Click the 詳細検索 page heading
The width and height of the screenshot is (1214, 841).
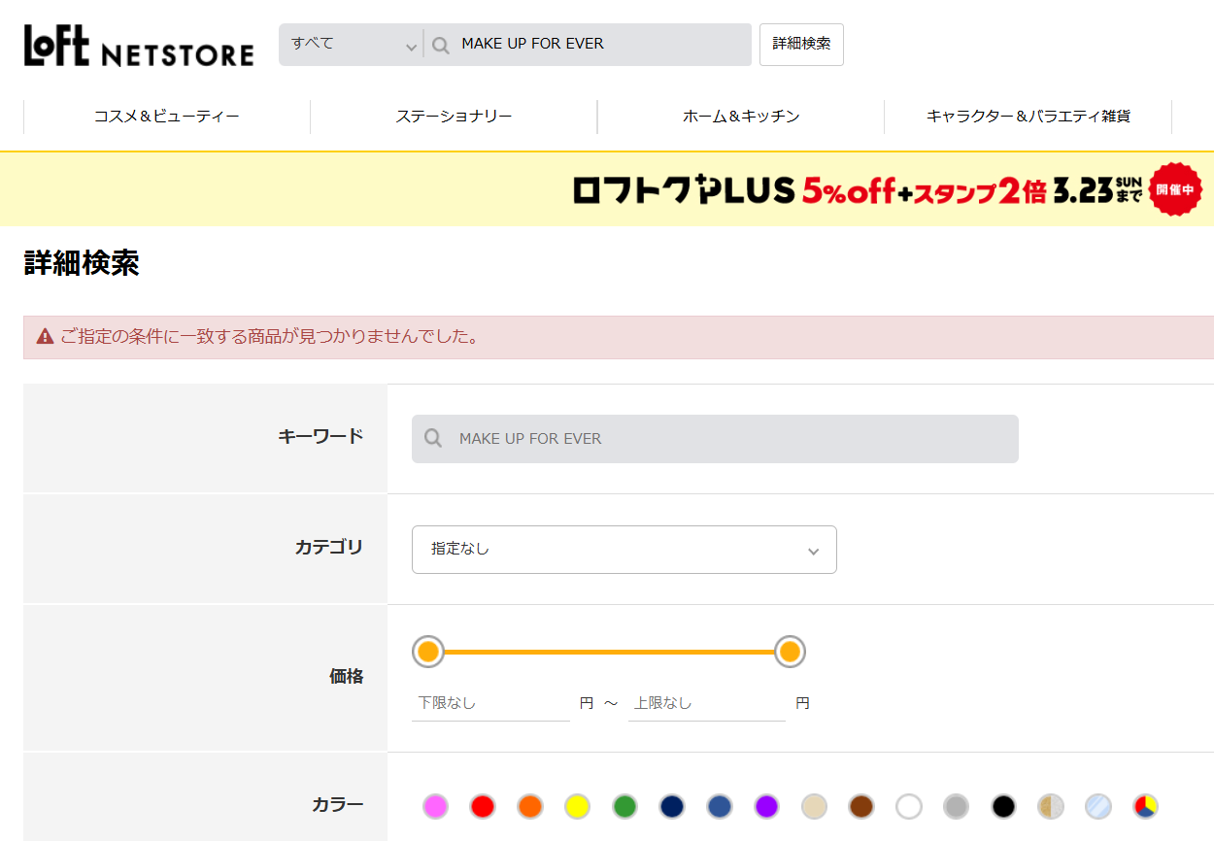(82, 263)
